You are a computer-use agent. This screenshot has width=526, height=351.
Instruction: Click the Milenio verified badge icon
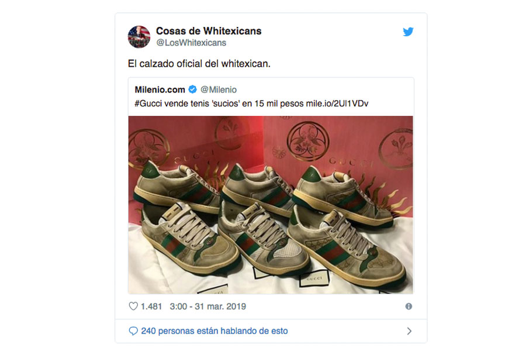[x=192, y=90]
